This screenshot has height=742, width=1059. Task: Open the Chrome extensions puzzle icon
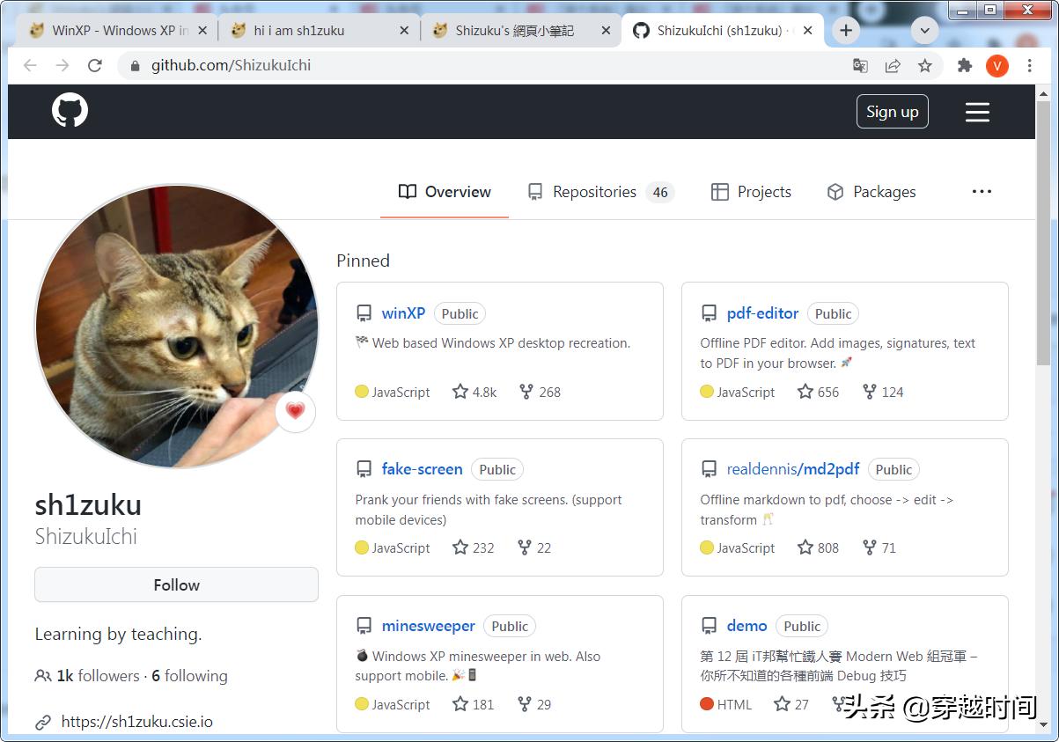[965, 66]
